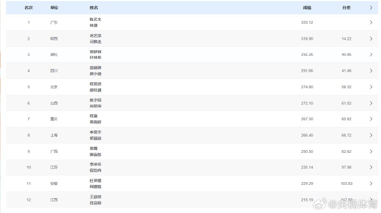
Task: Select the 北京 unit cell
Action: 54,87
